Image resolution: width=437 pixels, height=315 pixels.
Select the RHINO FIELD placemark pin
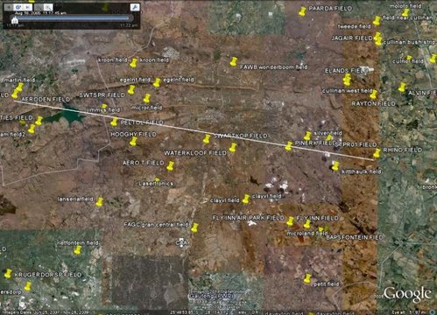click(x=377, y=153)
